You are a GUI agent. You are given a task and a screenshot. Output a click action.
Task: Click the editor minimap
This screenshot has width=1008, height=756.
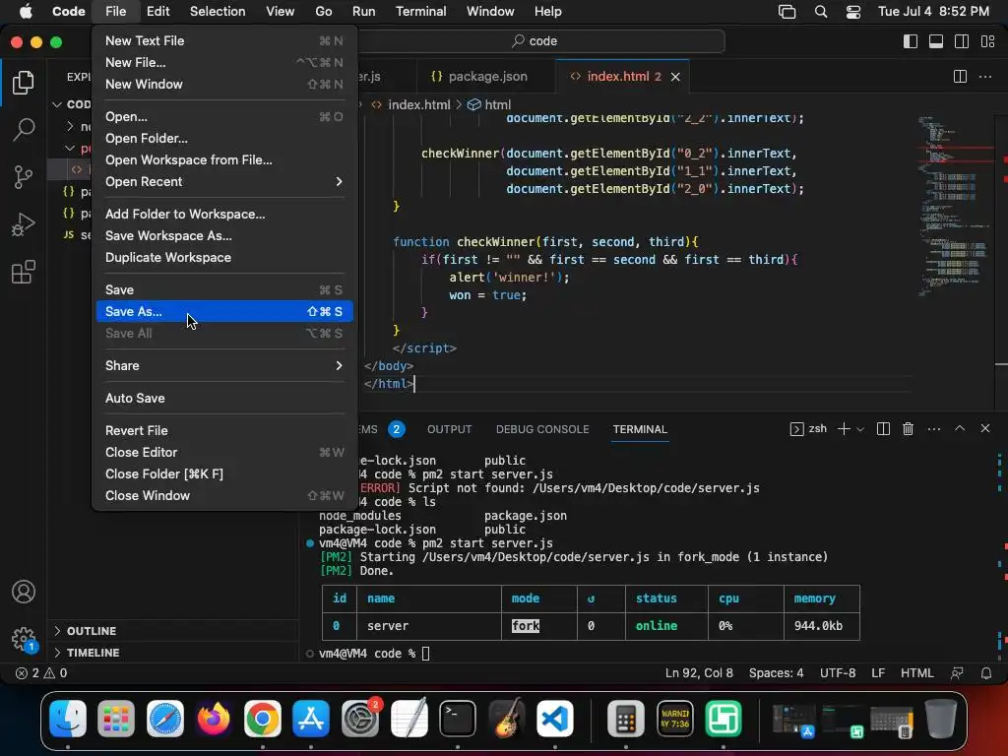(x=955, y=206)
